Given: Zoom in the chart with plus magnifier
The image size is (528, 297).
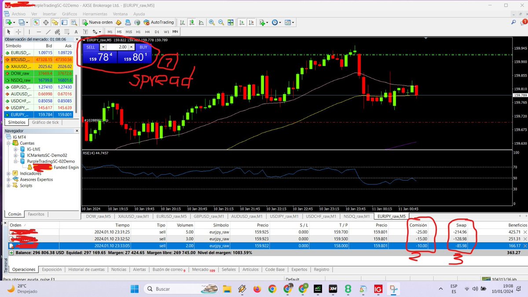Looking at the screenshot, I should (x=212, y=22).
